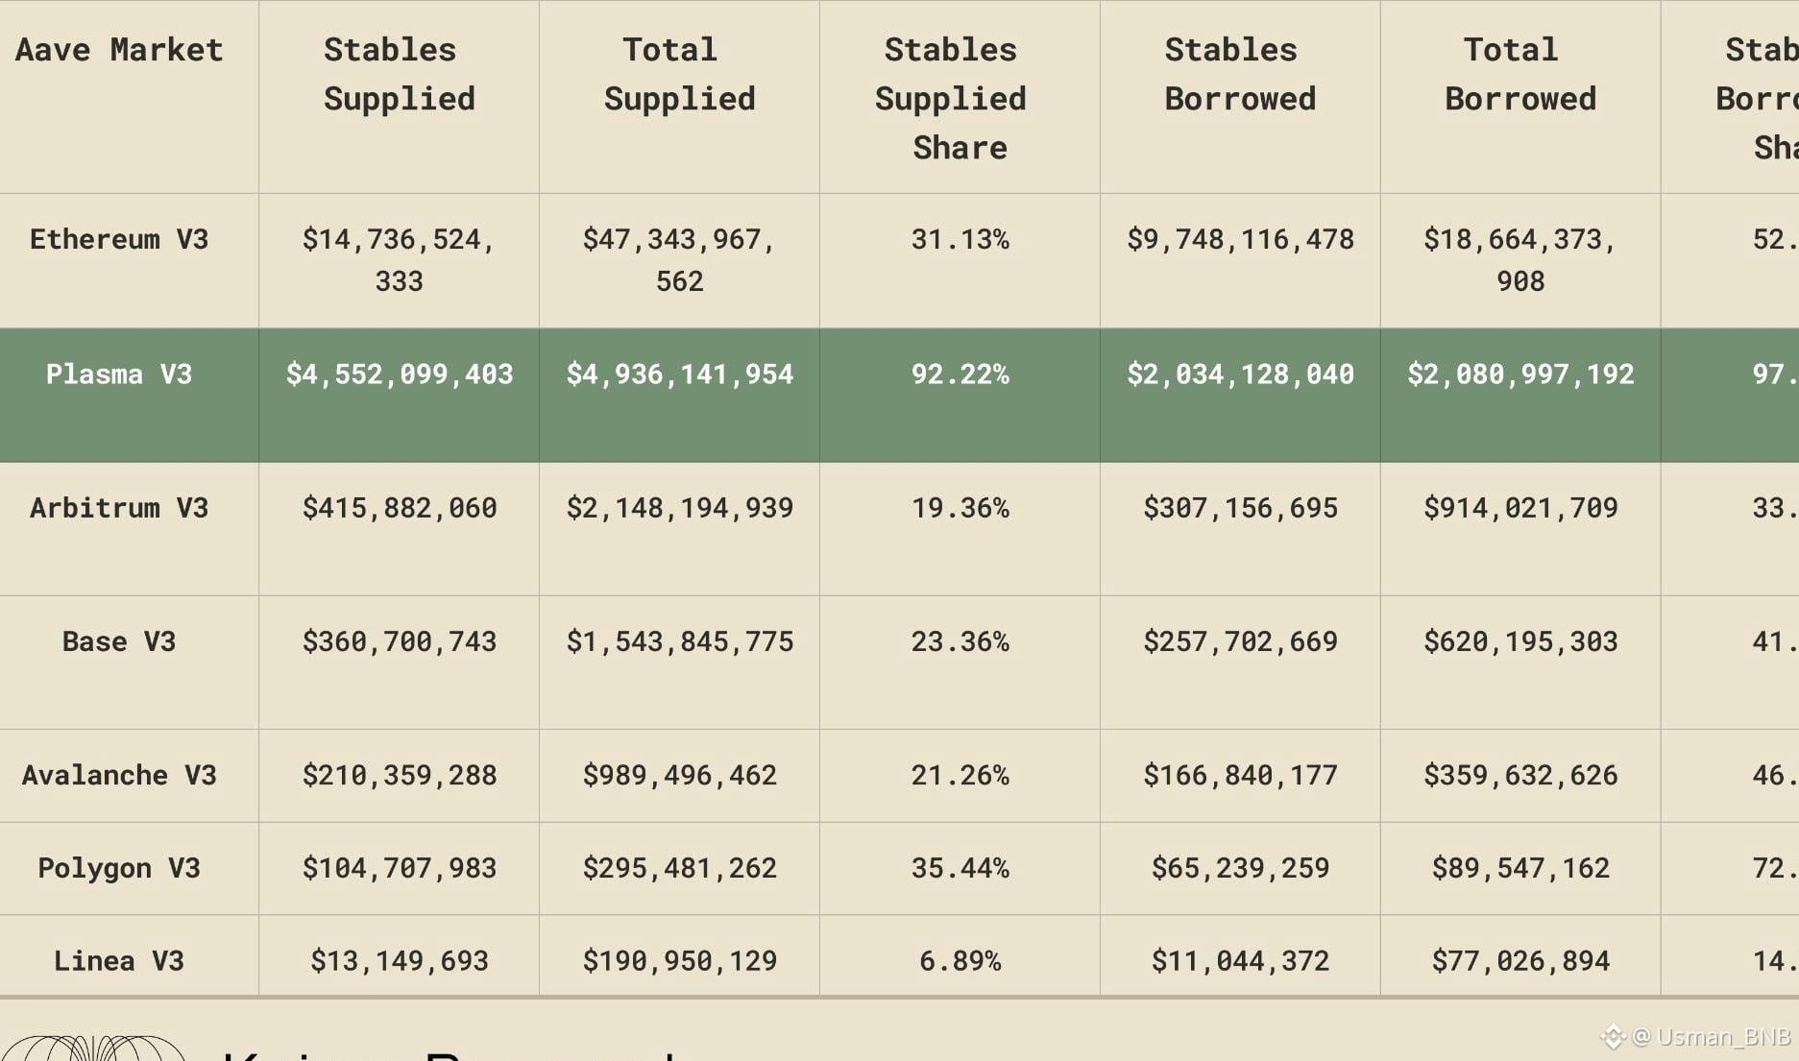
Task: Select the Ethereum V3 row label
Action: [x=119, y=239]
